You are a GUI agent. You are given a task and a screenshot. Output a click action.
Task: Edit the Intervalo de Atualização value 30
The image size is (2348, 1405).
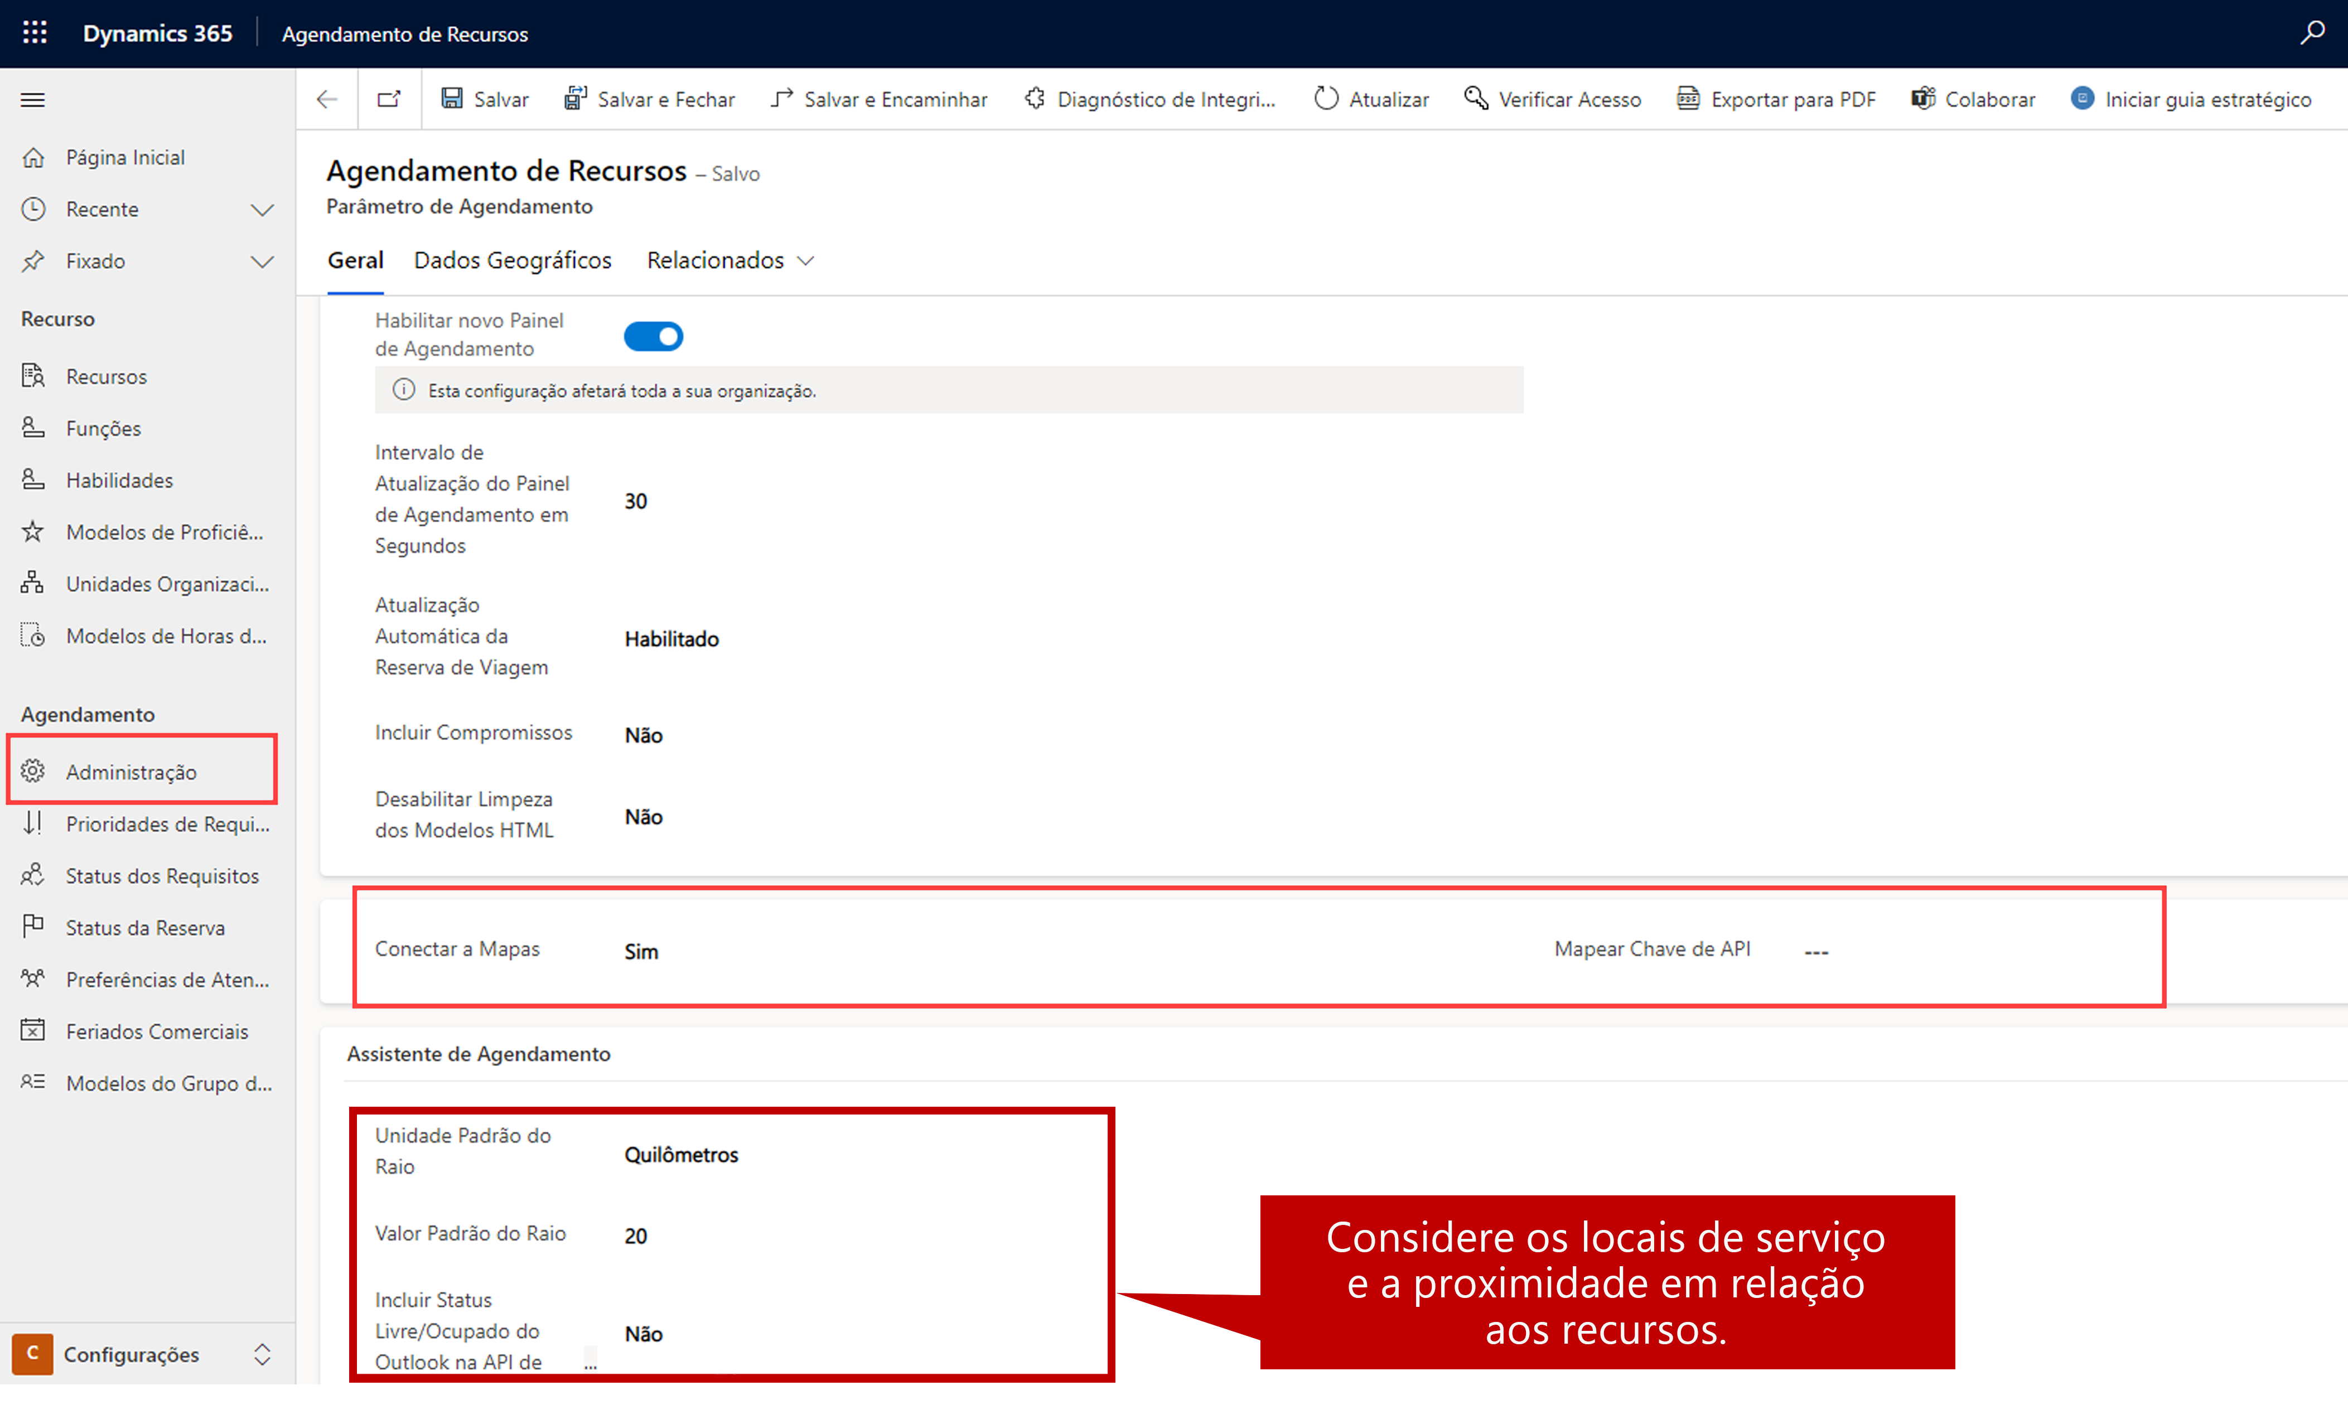point(636,501)
